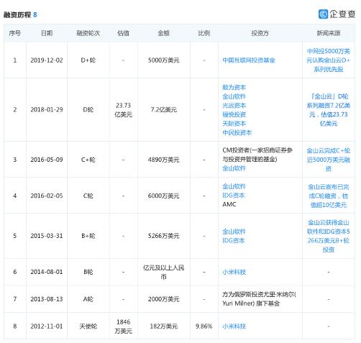Image resolution: width=361 pixels, height=343 pixels.
Task: Open 金山软件 link in D轮 row
Action: (234, 96)
